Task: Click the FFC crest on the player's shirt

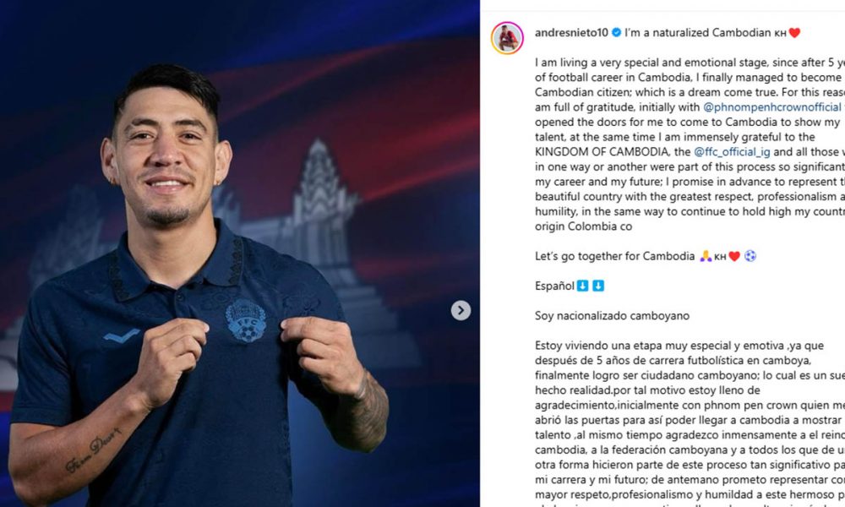Action: (246, 321)
